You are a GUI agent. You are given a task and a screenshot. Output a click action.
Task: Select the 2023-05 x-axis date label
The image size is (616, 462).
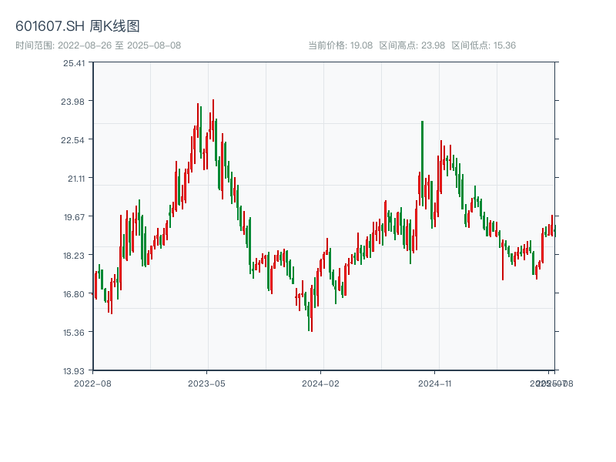point(206,383)
